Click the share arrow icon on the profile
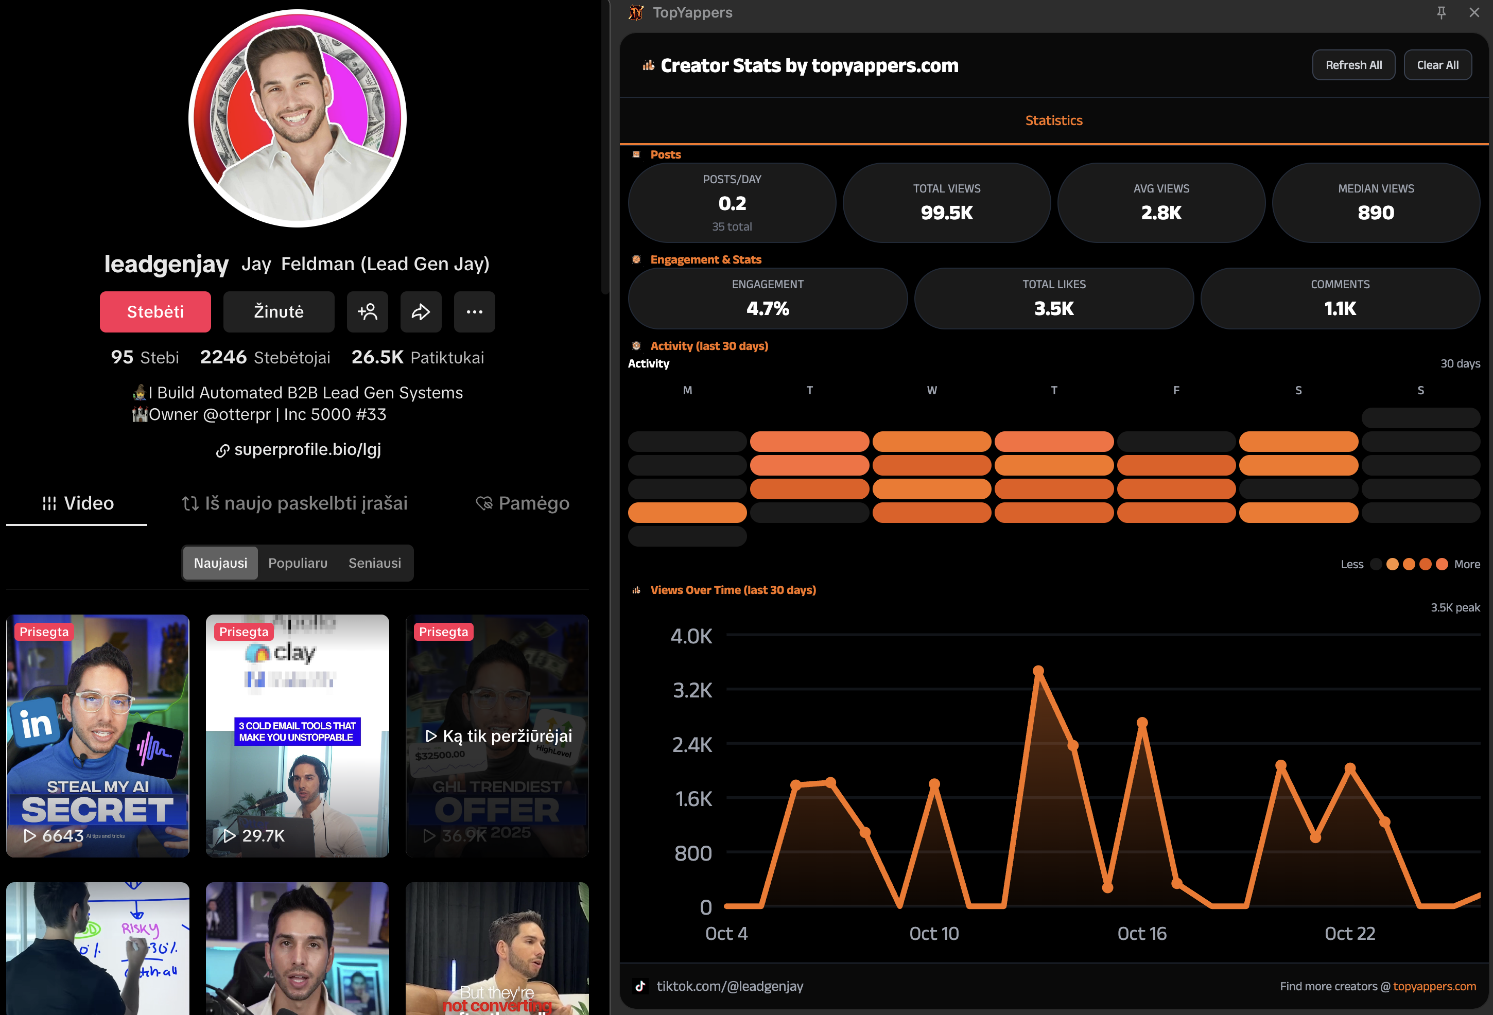 pos(421,311)
